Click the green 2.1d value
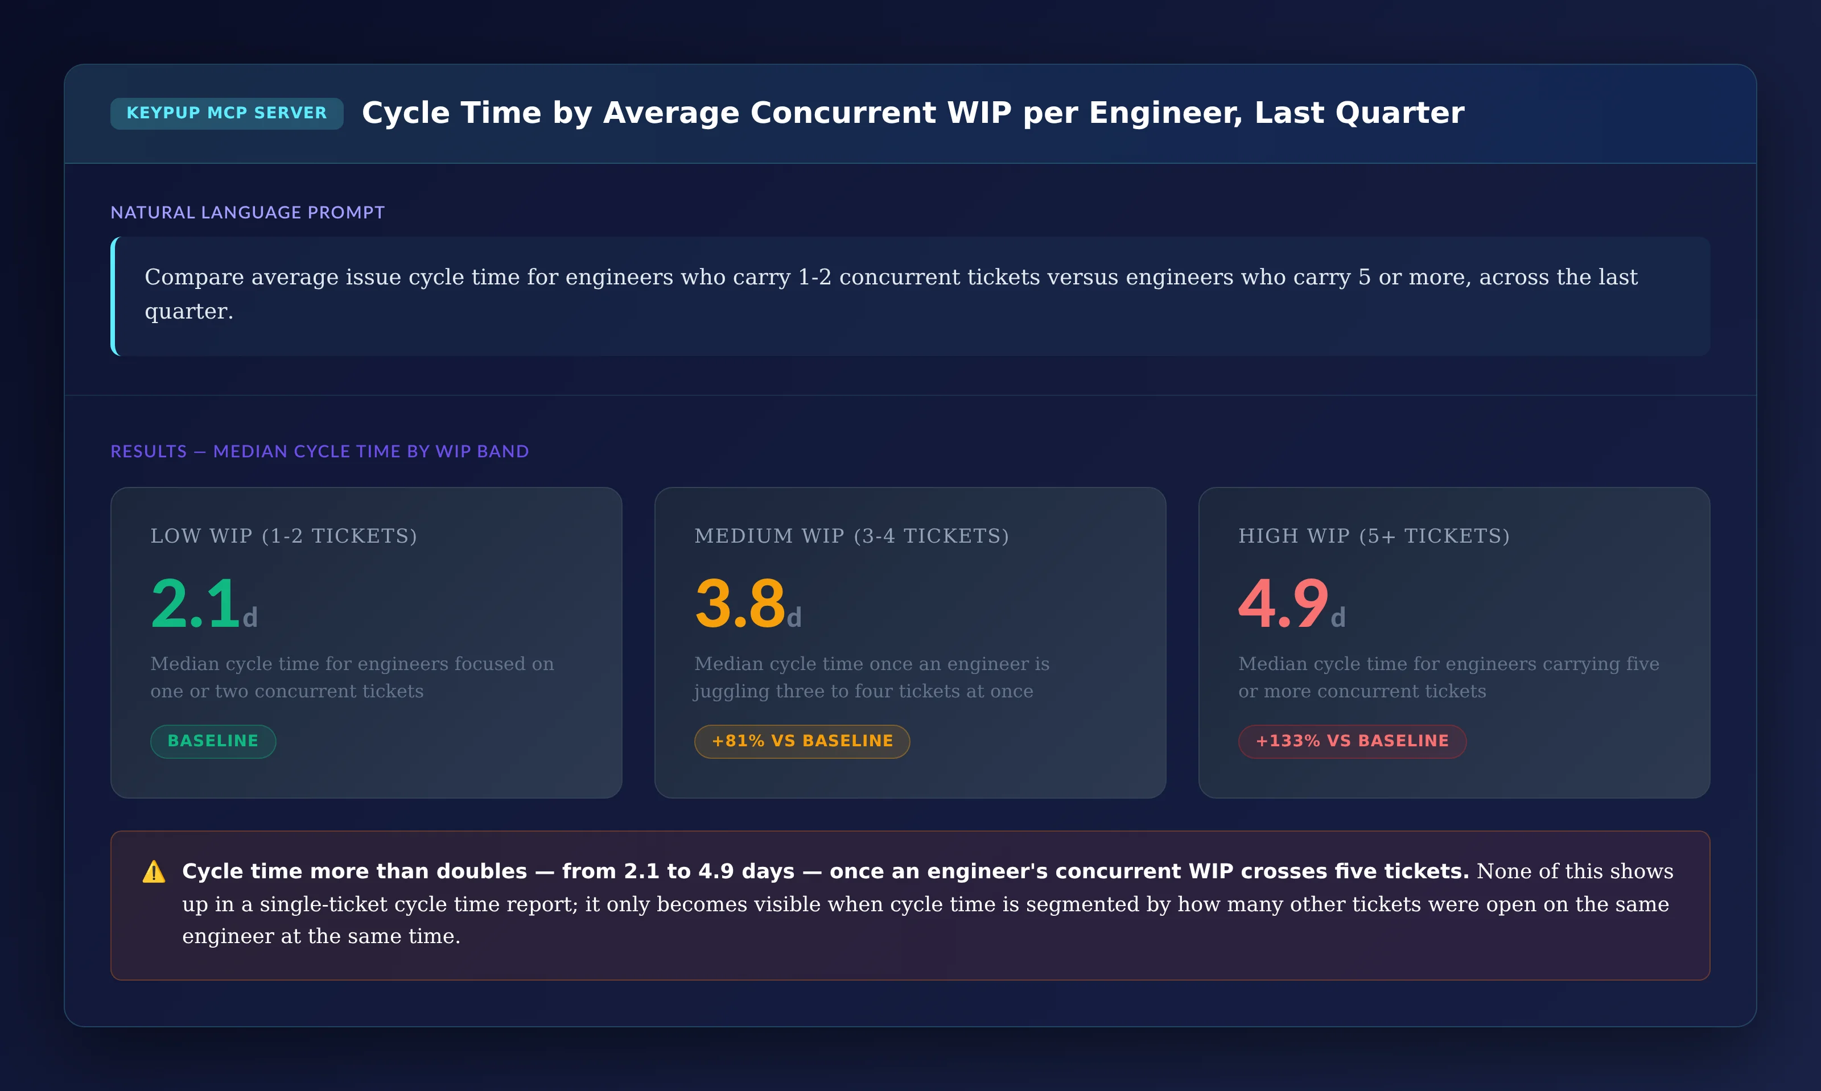The width and height of the screenshot is (1821, 1091). tap(204, 604)
